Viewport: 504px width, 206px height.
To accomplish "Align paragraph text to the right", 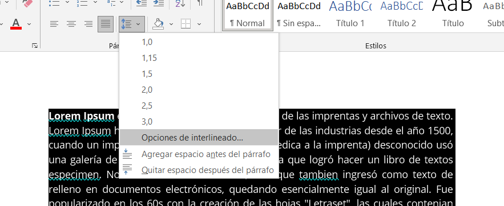I will tap(88, 24).
